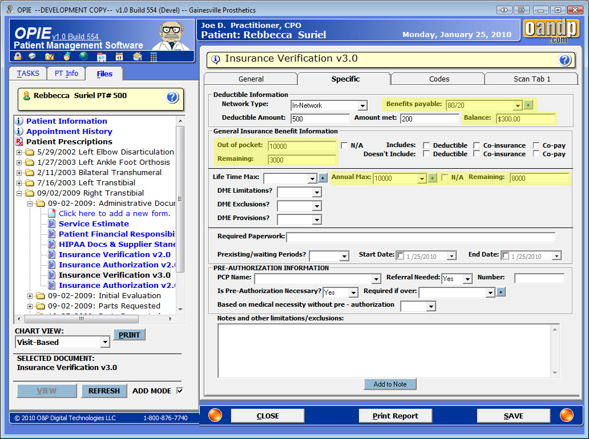Toggle the Out of pocket N/A checkbox

tap(344, 145)
